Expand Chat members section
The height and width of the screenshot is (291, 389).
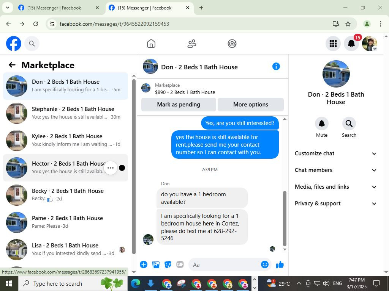[336, 170]
